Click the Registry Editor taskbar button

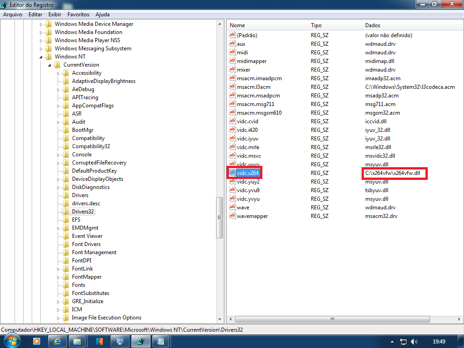tap(140, 342)
